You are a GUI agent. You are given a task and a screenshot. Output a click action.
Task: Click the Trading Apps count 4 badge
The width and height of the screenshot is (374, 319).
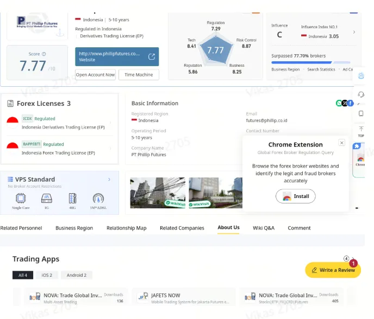[x=346, y=259]
